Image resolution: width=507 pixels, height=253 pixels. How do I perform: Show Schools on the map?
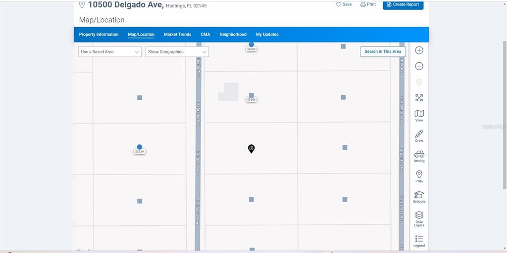coord(419,197)
